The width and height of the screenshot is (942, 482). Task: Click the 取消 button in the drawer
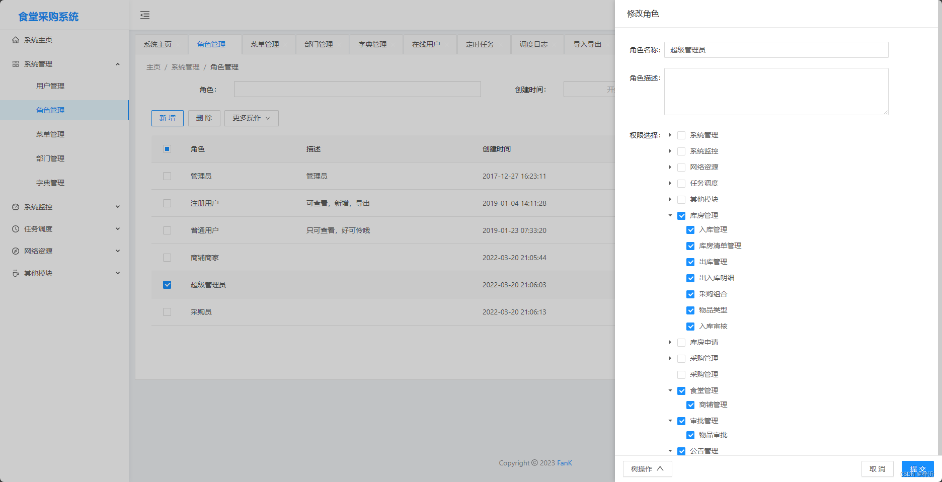pos(877,469)
